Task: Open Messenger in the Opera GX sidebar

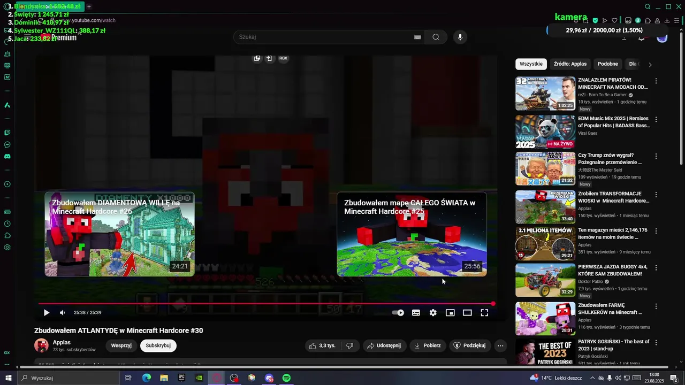Action: pos(7,145)
